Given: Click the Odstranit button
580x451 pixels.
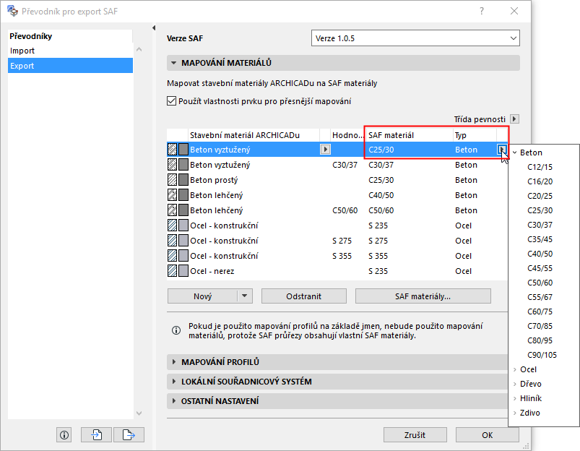Looking at the screenshot, I should (303, 296).
